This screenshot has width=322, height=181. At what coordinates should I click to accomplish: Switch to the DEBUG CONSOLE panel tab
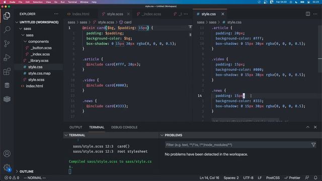[x=124, y=127]
